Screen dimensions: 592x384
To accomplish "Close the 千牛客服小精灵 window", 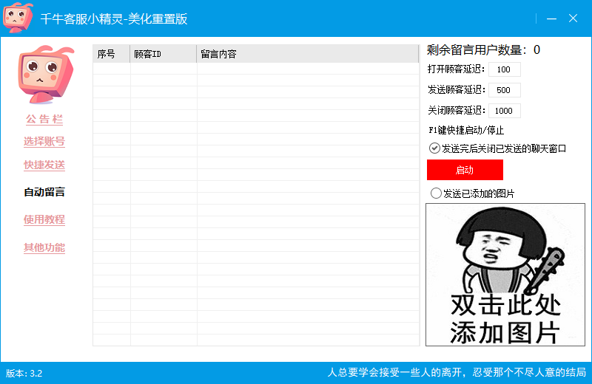I will pyautogui.click(x=573, y=18).
